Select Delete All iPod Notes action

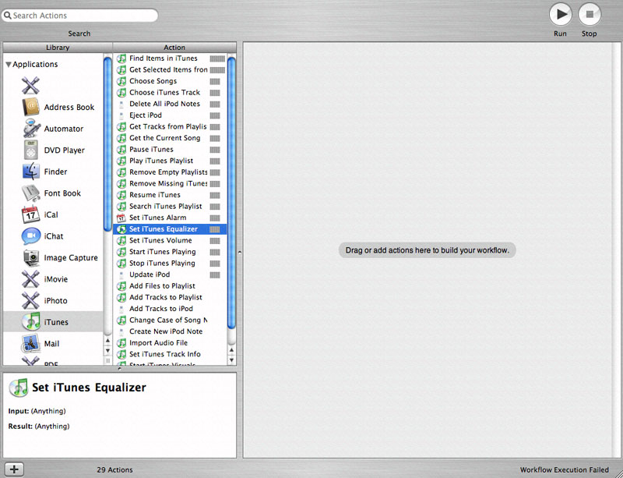click(x=170, y=104)
